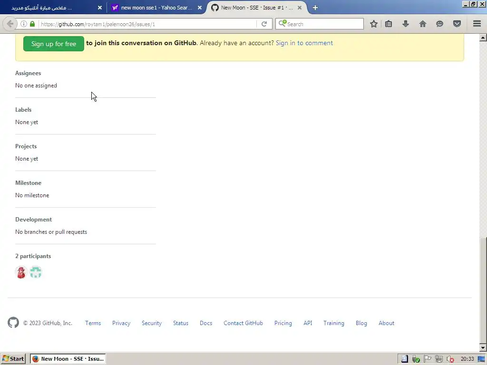Close the Arabic-titled first tab
This screenshot has width=487, height=365.
point(100,8)
